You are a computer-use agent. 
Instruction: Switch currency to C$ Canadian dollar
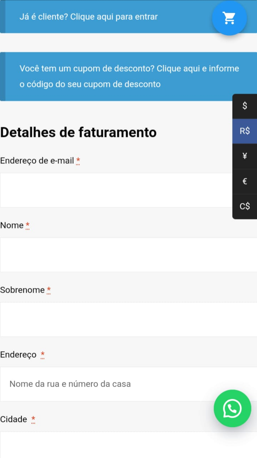pyautogui.click(x=245, y=206)
